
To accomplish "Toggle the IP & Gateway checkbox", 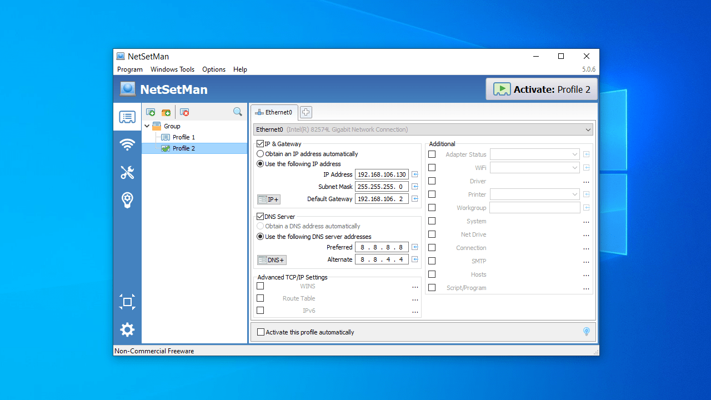I will 260,144.
